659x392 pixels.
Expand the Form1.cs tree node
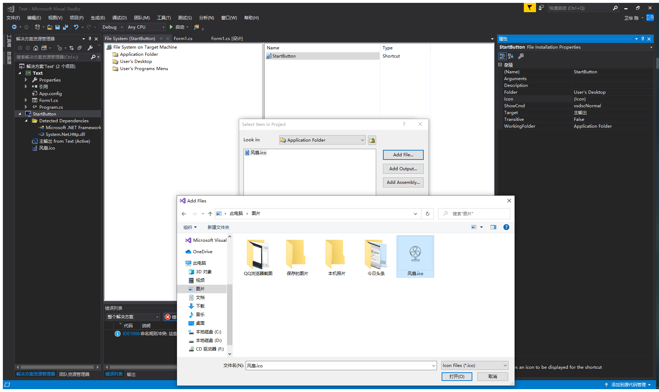click(26, 100)
